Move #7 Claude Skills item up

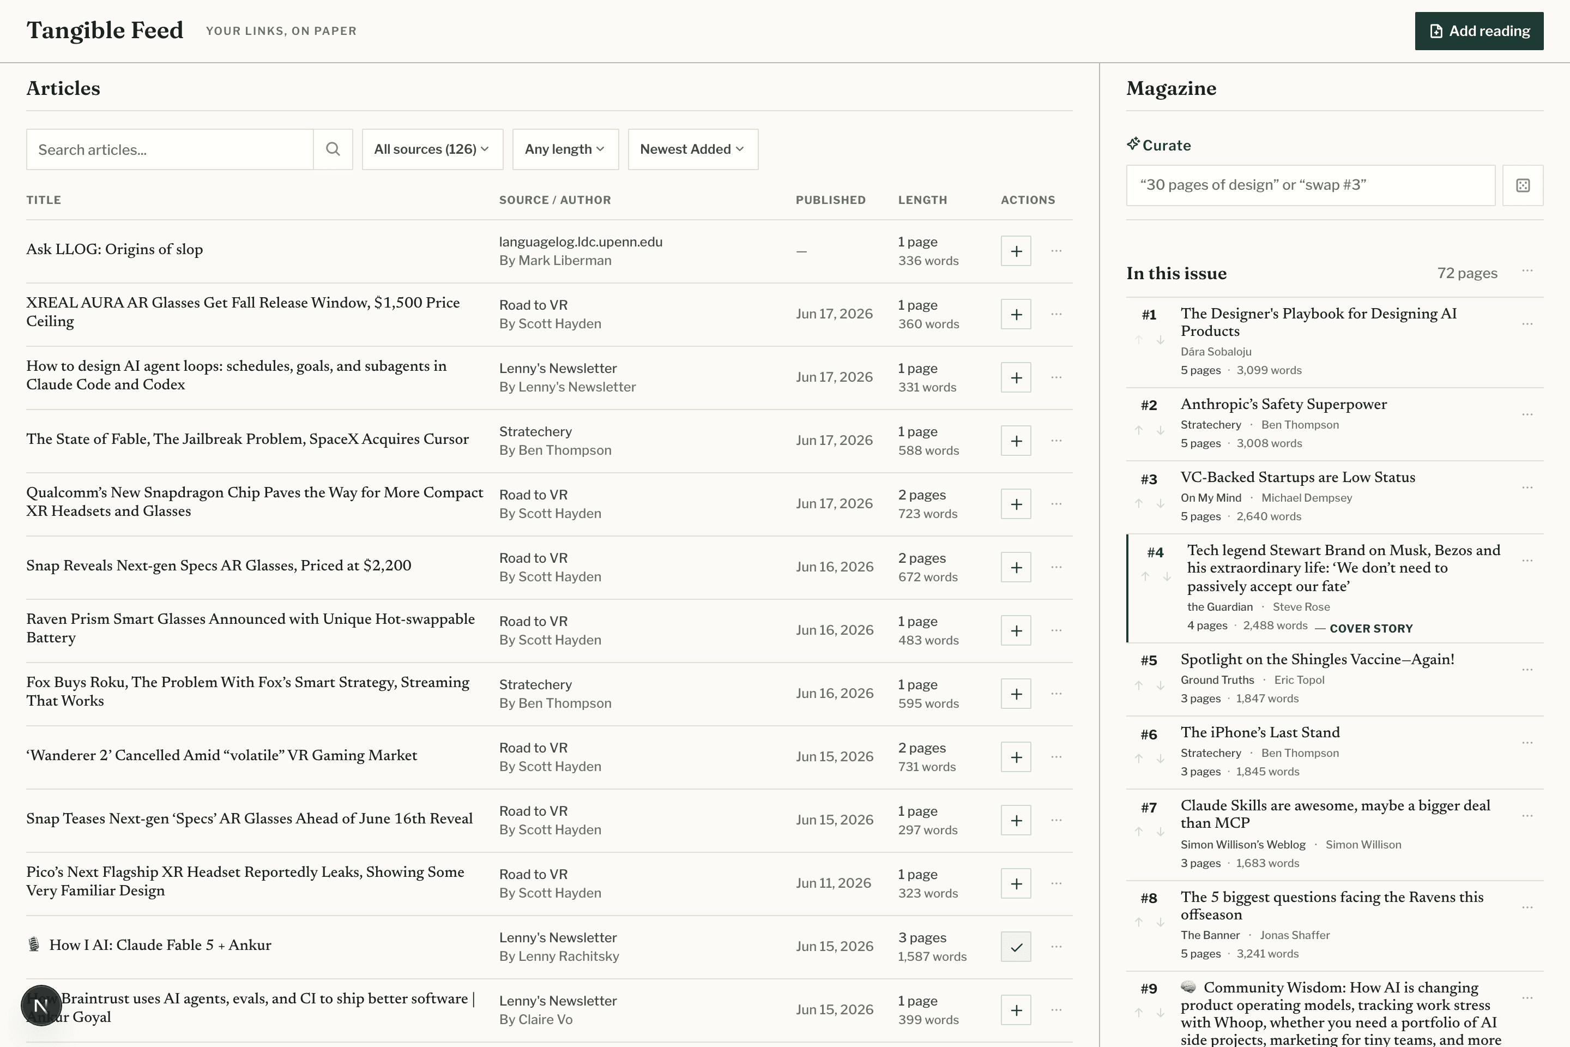[x=1139, y=831]
